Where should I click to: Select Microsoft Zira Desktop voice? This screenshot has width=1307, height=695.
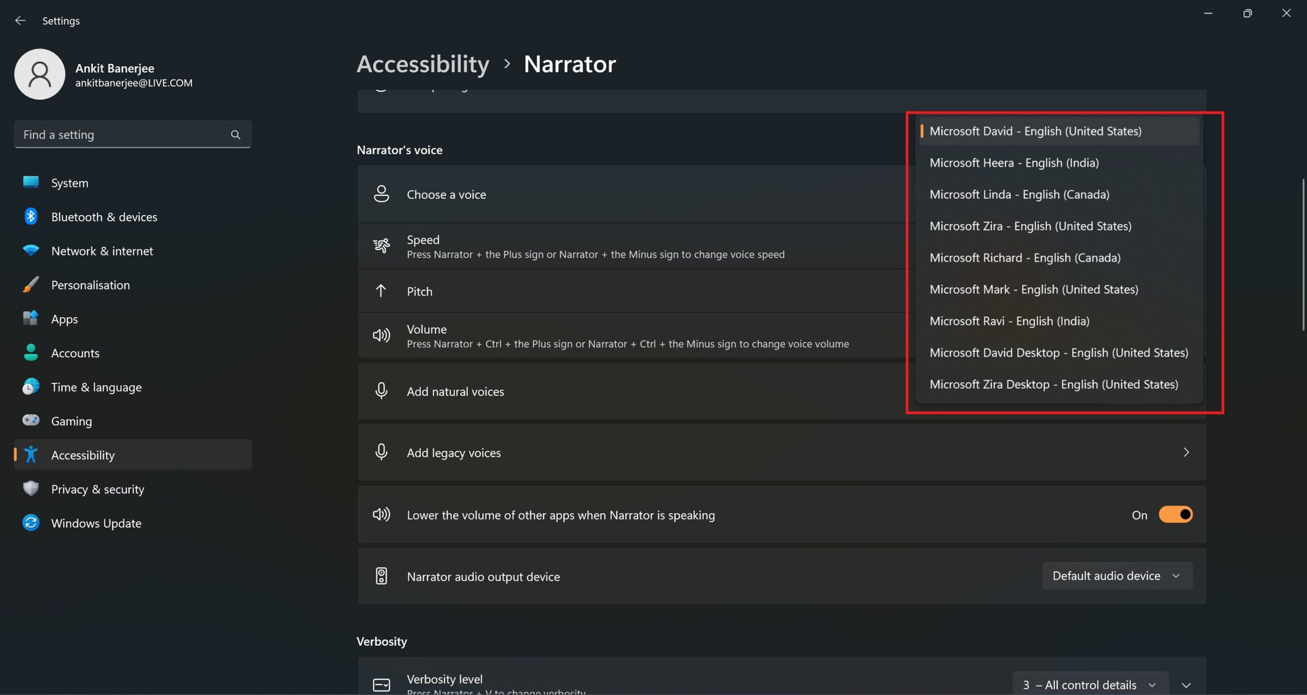click(x=1059, y=384)
